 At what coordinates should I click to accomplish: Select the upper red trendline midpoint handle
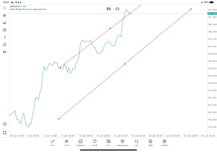click(111, 29)
